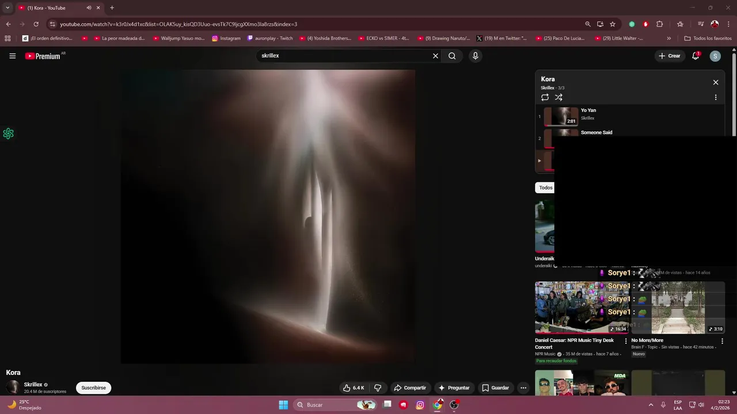Open OBS Studio icon in taskbar
The height and width of the screenshot is (414, 737).
click(454, 405)
